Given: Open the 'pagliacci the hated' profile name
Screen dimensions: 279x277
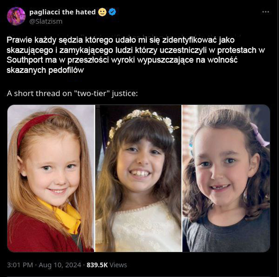Looking at the screenshot, I should (62, 12).
